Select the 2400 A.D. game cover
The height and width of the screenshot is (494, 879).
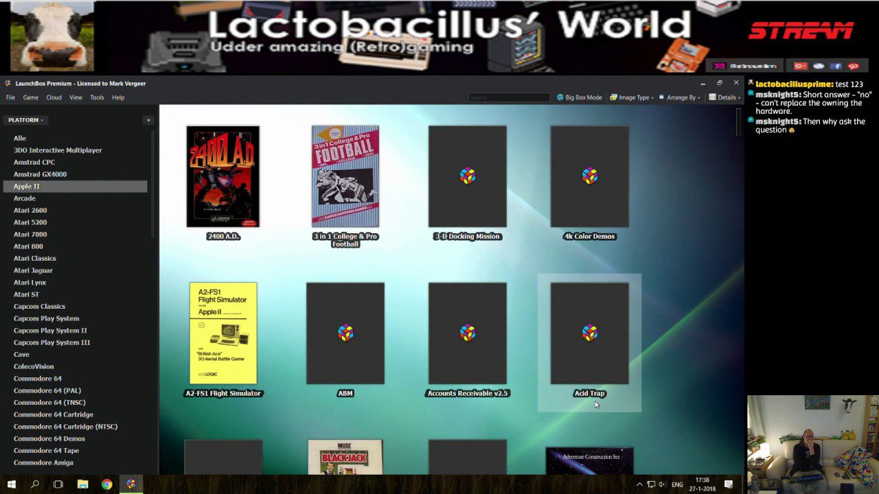(x=223, y=176)
